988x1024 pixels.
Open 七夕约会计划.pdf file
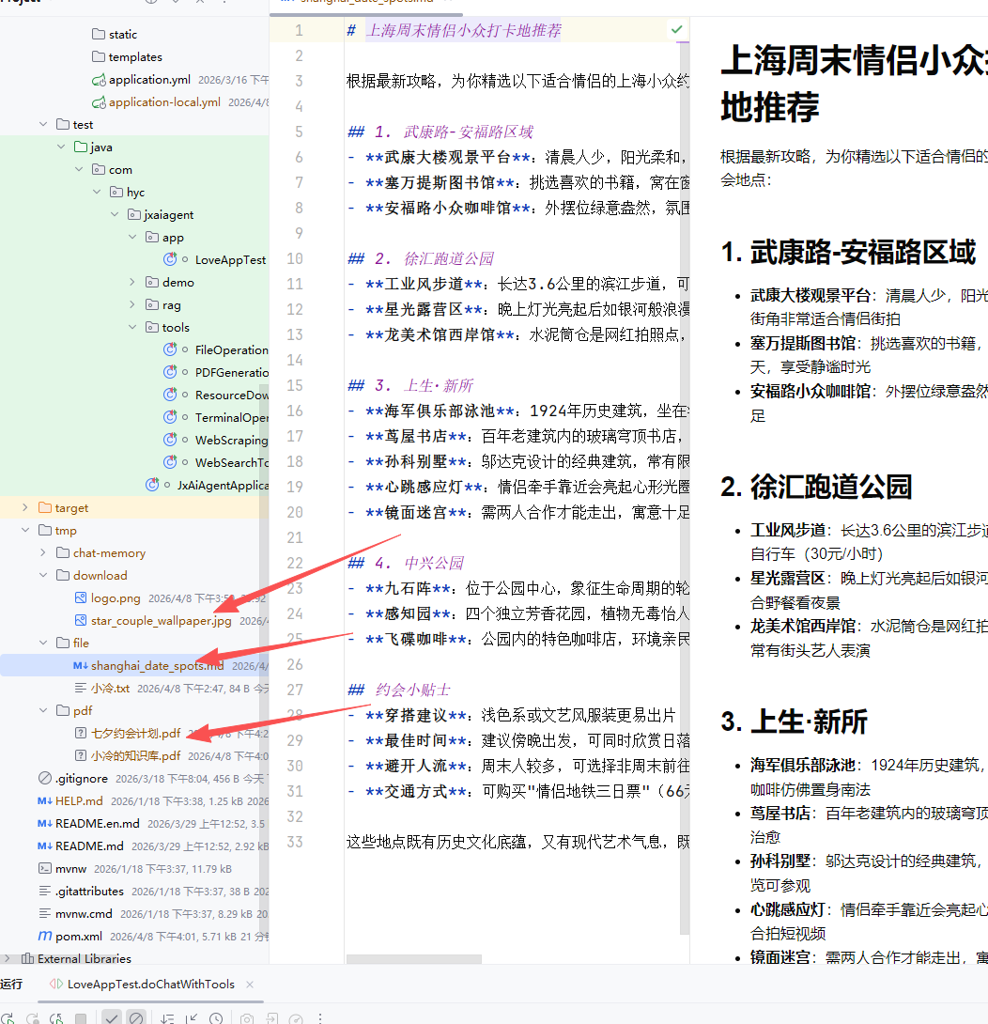[135, 734]
